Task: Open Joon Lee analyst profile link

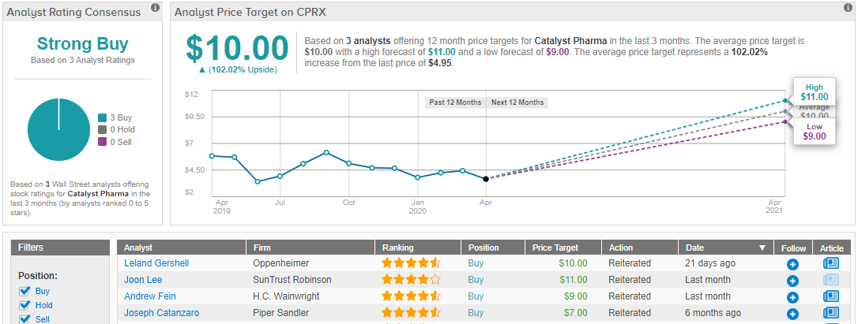Action: click(x=144, y=280)
